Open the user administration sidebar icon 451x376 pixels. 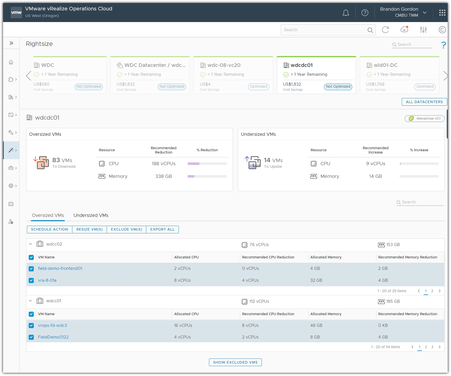(11, 222)
